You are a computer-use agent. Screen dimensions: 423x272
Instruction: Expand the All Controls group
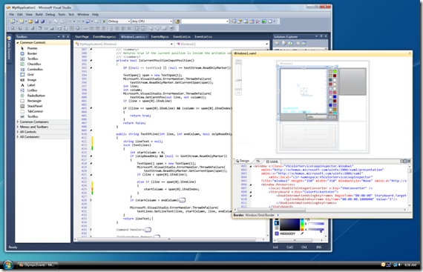pos(18,132)
